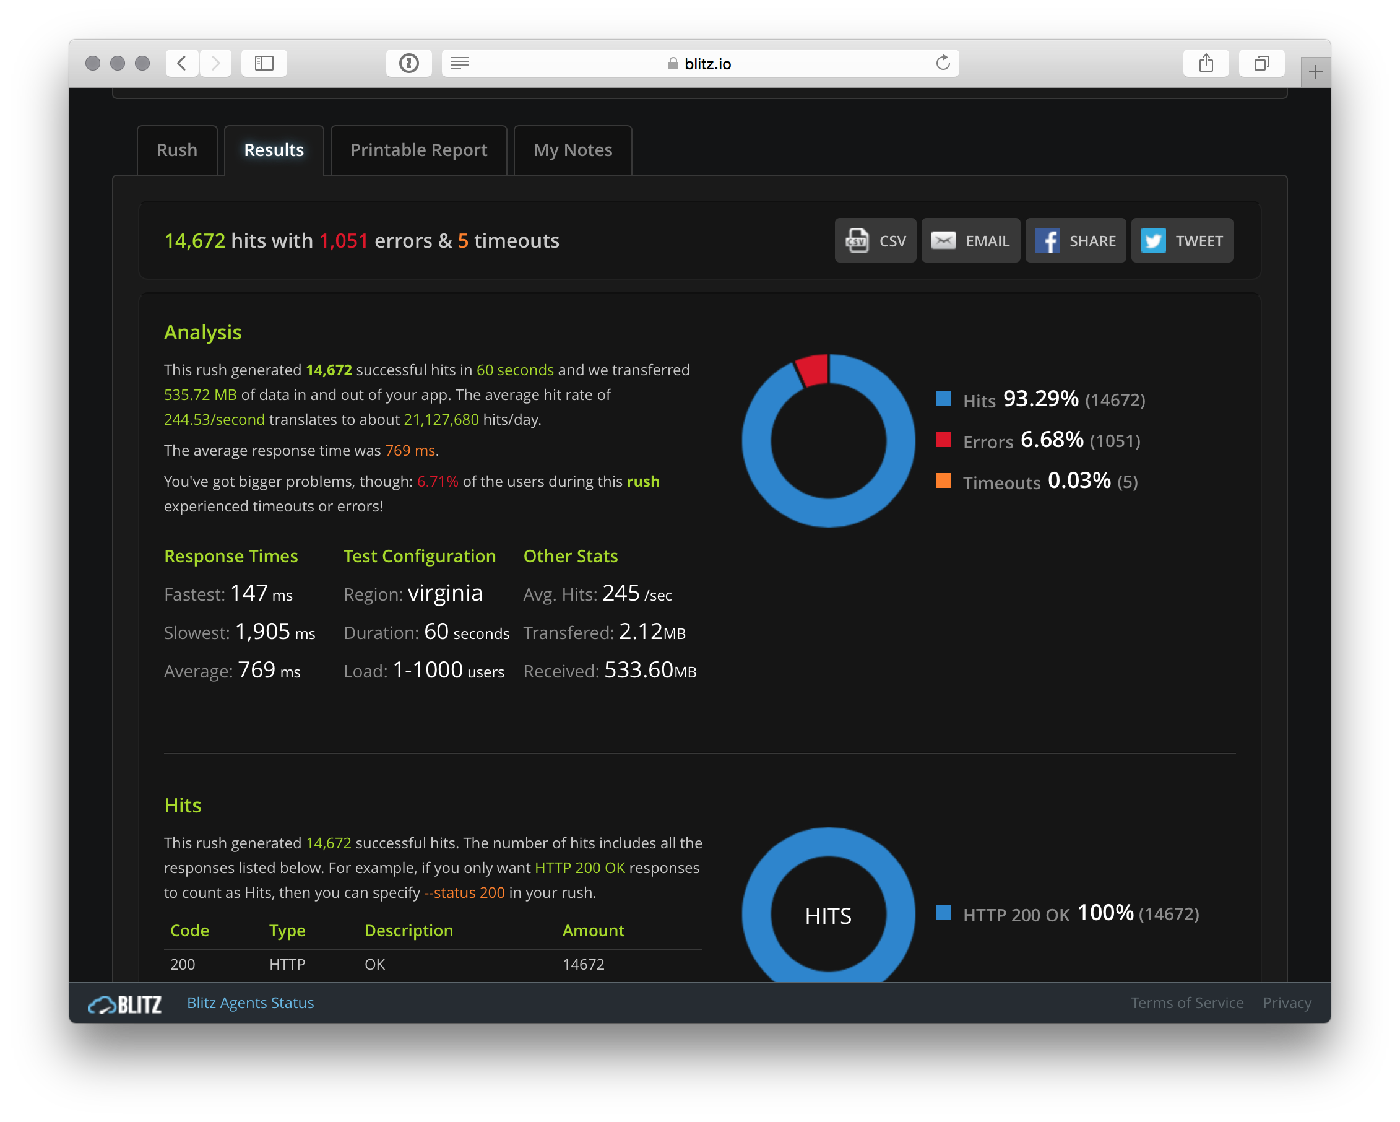Click the blue Hits legend swatch
This screenshot has height=1122, width=1400.
943,399
